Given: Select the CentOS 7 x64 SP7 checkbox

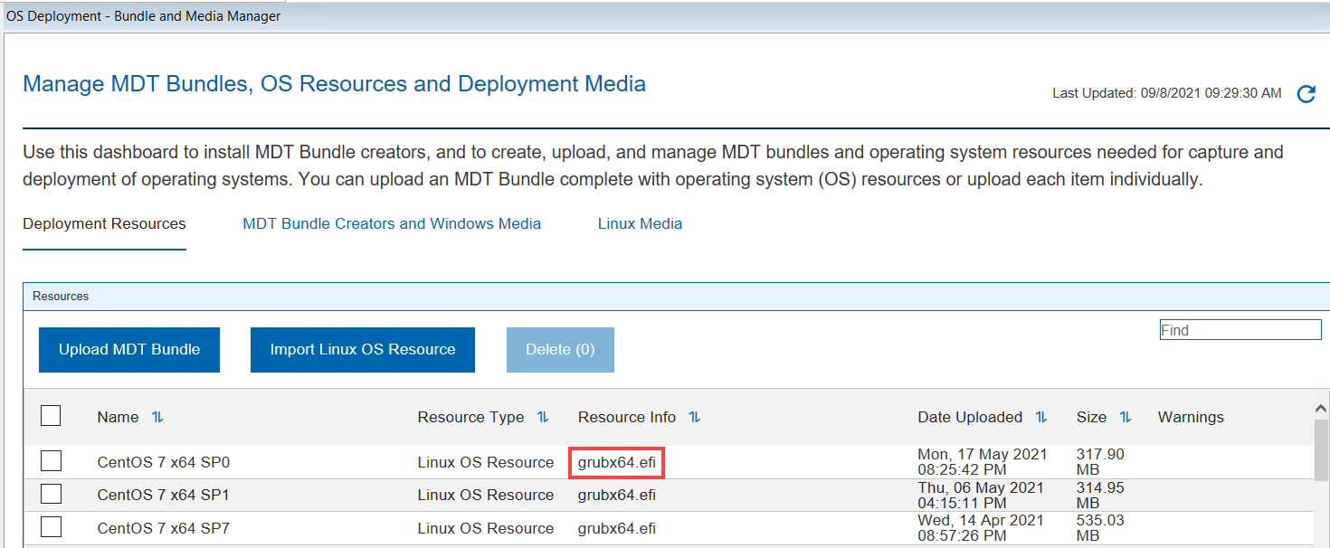Looking at the screenshot, I should point(51,527).
